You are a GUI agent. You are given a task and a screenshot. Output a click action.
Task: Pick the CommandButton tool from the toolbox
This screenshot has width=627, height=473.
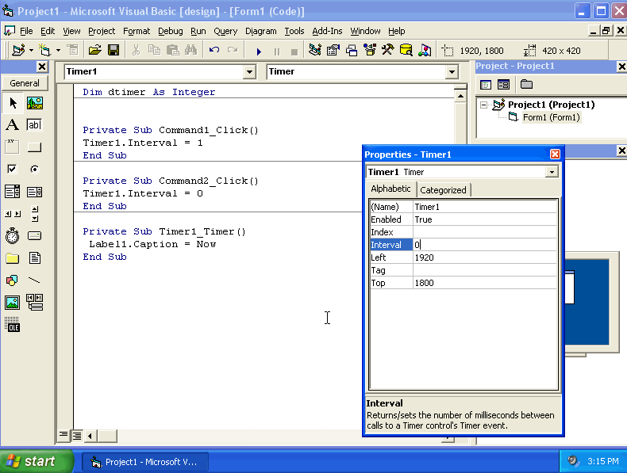(34, 147)
